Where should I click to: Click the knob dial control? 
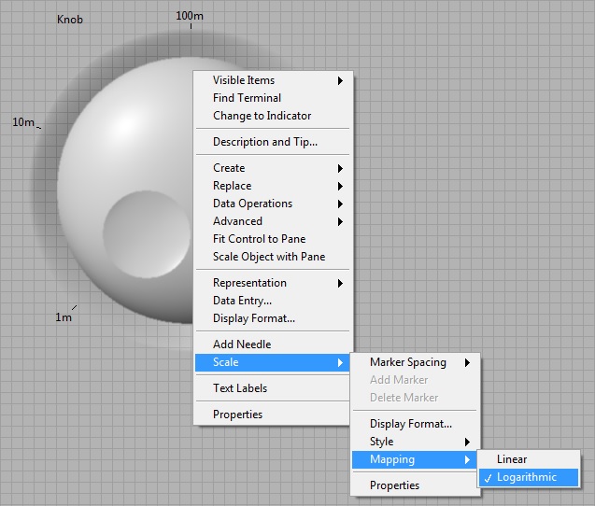coord(125,190)
